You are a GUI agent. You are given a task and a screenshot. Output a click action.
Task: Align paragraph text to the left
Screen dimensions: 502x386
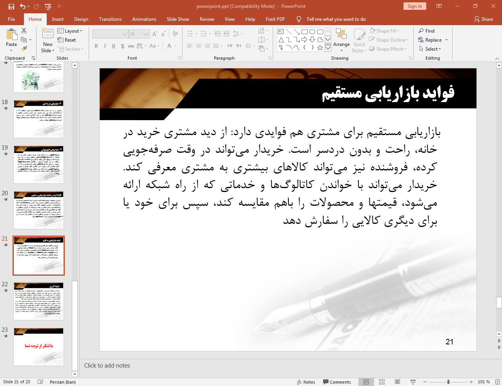[190, 46]
